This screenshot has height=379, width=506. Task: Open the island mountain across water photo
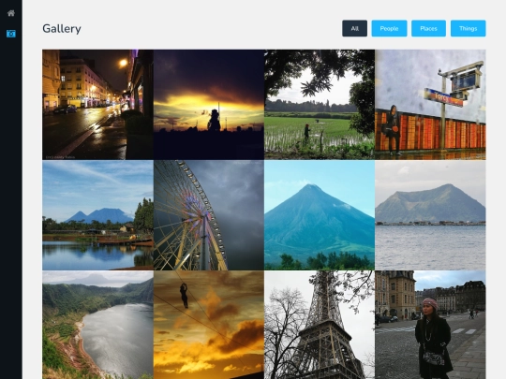(430, 215)
